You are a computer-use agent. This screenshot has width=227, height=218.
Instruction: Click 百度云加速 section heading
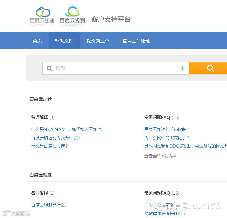pos(41,99)
